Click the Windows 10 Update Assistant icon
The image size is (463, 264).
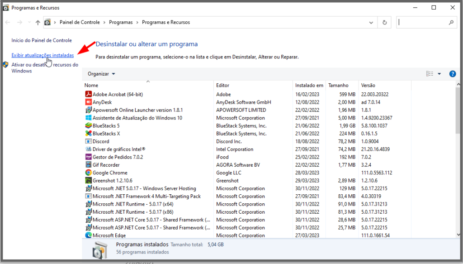tap(88, 118)
